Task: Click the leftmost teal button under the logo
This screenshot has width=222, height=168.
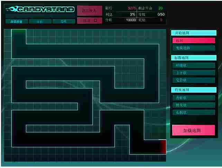Action: tap(17, 21)
